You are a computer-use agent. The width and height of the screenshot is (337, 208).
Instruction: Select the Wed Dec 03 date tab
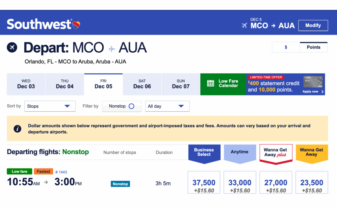26,84
